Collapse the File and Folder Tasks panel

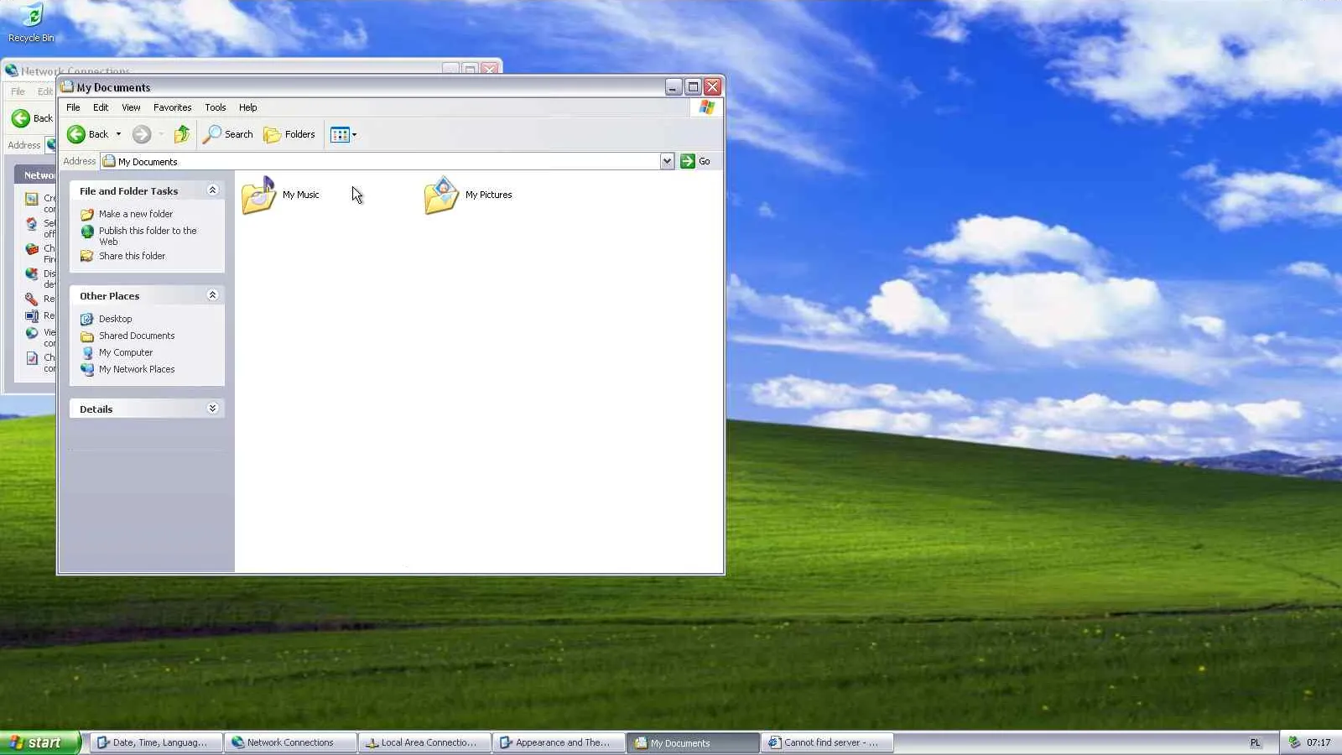212,190
